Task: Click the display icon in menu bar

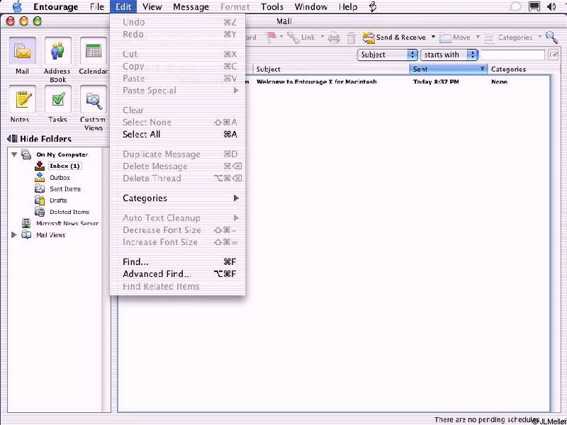Action: (x=534, y=6)
